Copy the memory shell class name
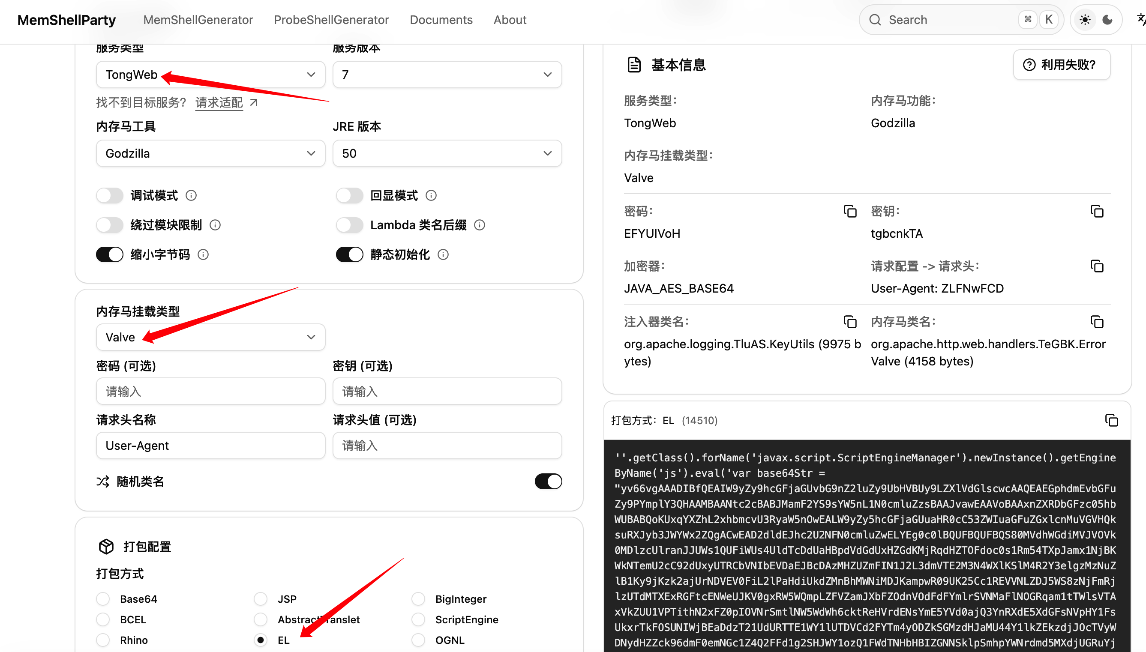The height and width of the screenshot is (652, 1146). [x=1097, y=322]
